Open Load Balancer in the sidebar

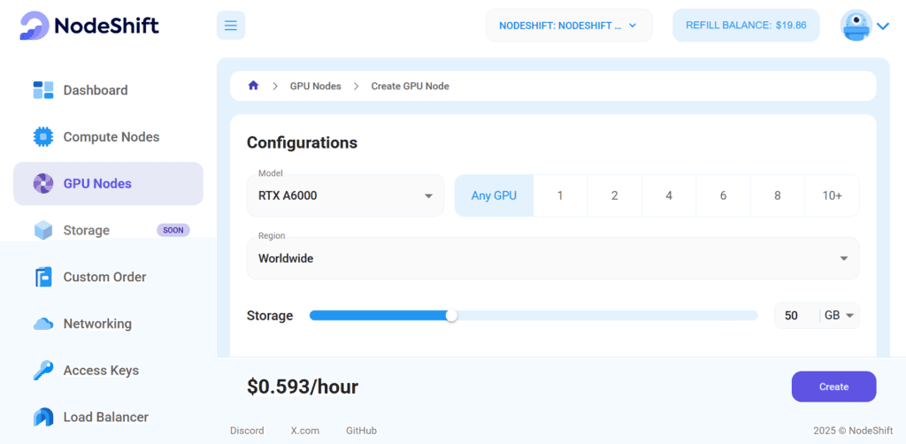[x=108, y=417]
